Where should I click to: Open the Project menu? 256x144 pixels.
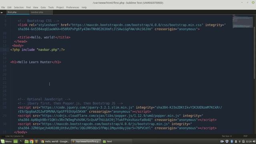point(60,7)
